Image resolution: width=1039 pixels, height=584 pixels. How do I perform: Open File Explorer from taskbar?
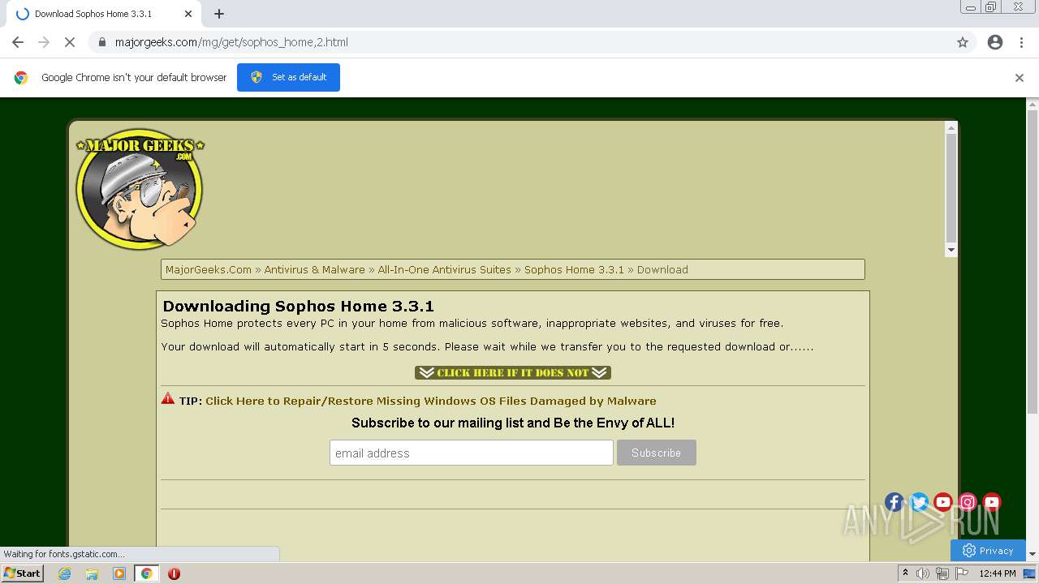[92, 573]
